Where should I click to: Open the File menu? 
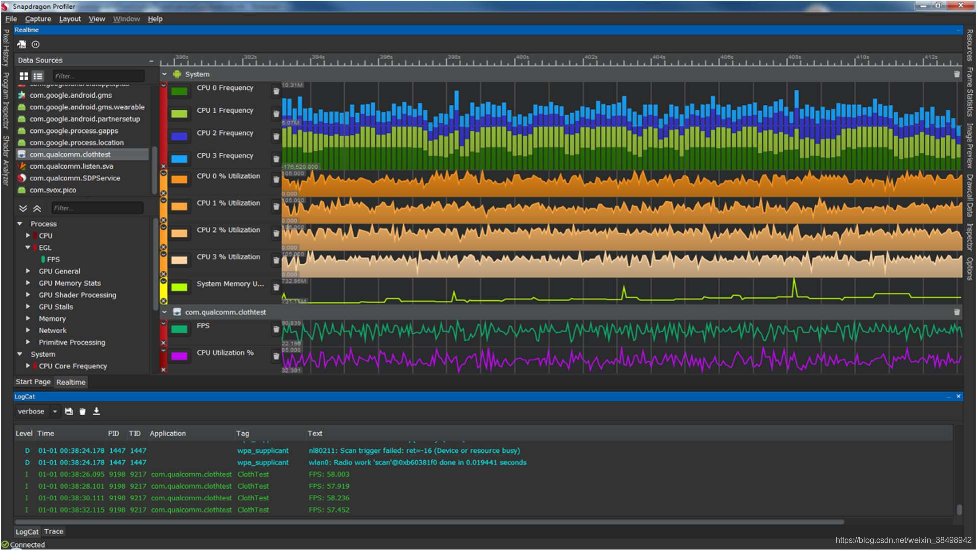tap(11, 19)
